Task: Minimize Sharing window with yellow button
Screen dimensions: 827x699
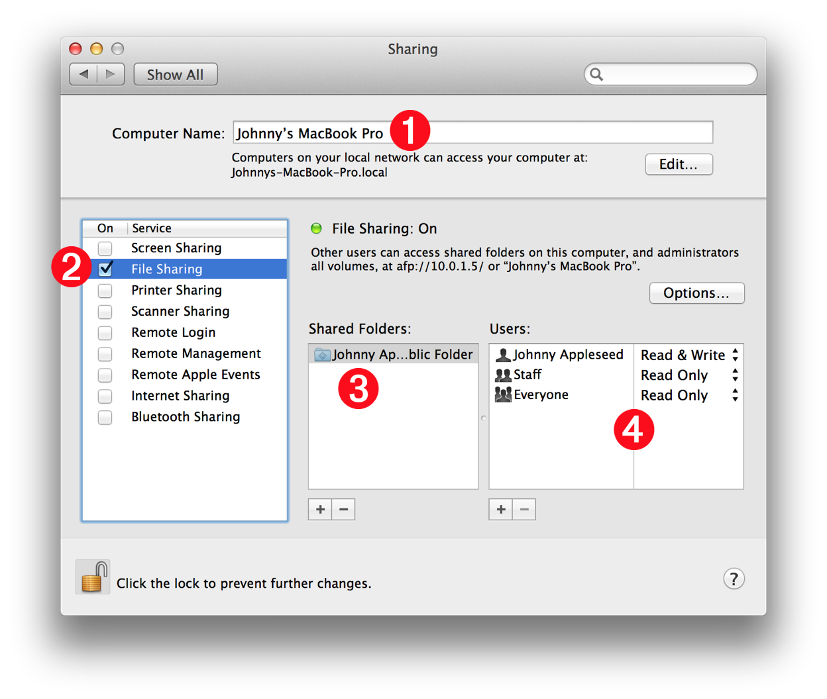Action: tap(97, 48)
